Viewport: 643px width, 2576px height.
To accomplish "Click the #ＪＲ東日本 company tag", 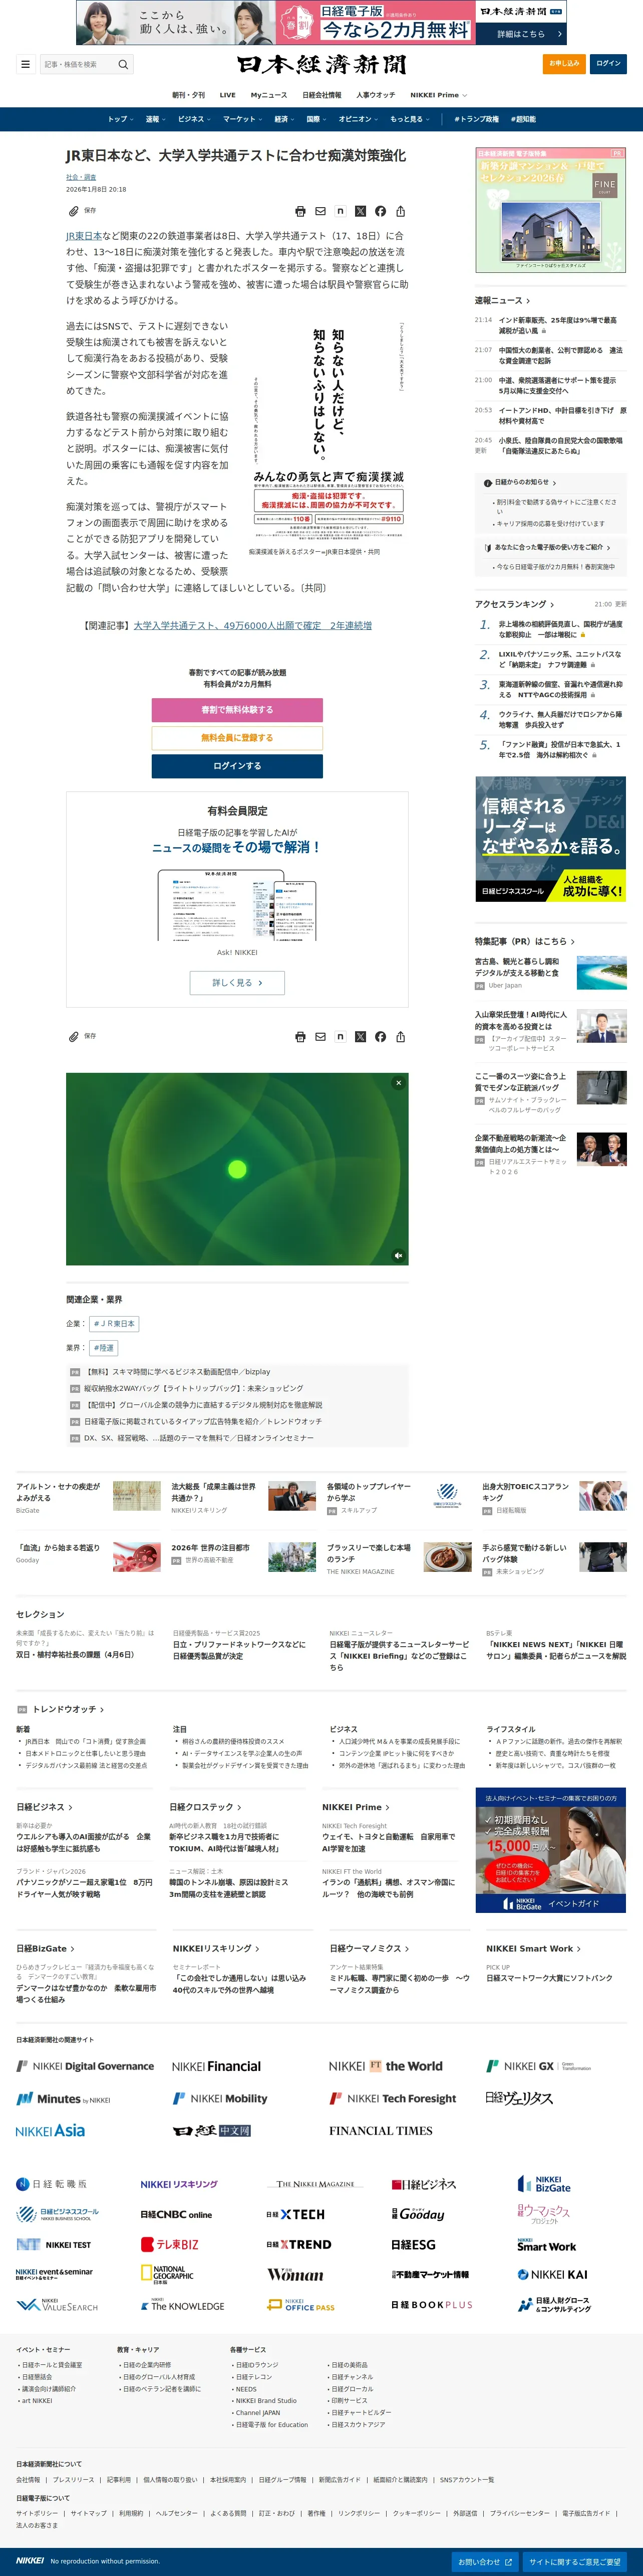I will tap(114, 1324).
